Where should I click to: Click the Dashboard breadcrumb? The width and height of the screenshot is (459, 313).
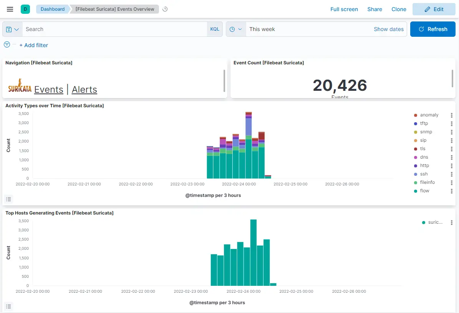(x=53, y=9)
